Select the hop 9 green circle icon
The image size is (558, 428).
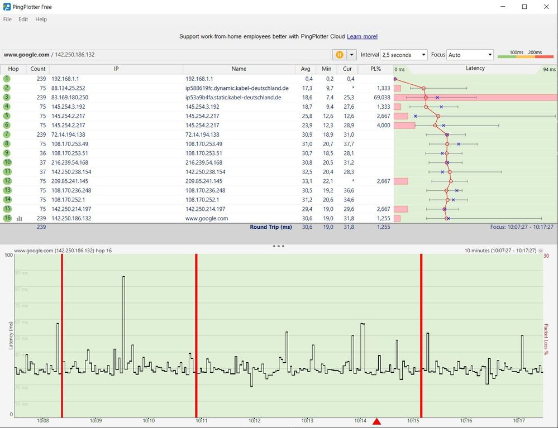pos(7,153)
